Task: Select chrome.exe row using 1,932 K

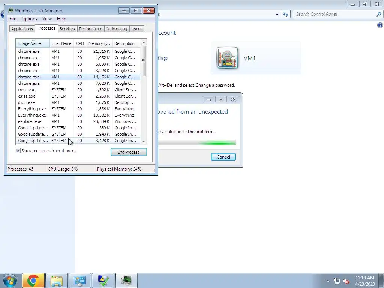Action: 78,58
